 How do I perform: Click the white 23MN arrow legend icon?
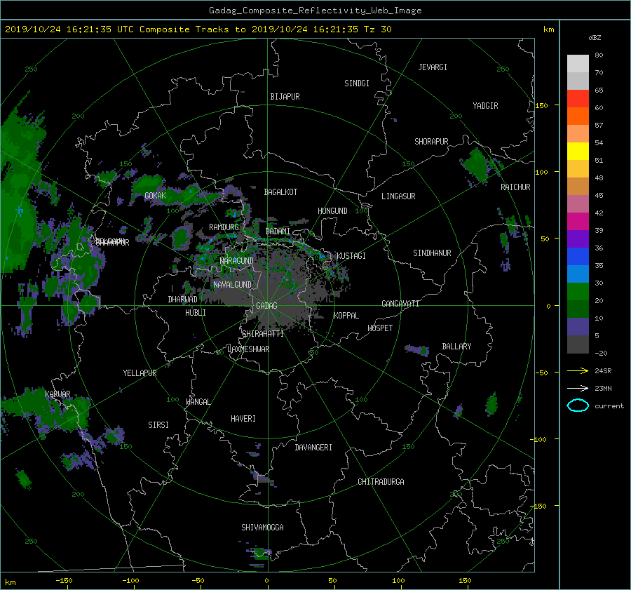pyautogui.click(x=578, y=388)
